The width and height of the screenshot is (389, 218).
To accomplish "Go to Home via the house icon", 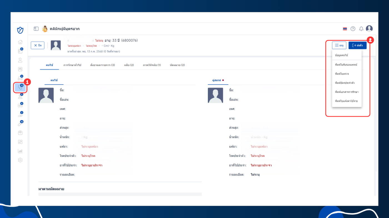I will pos(20,42).
